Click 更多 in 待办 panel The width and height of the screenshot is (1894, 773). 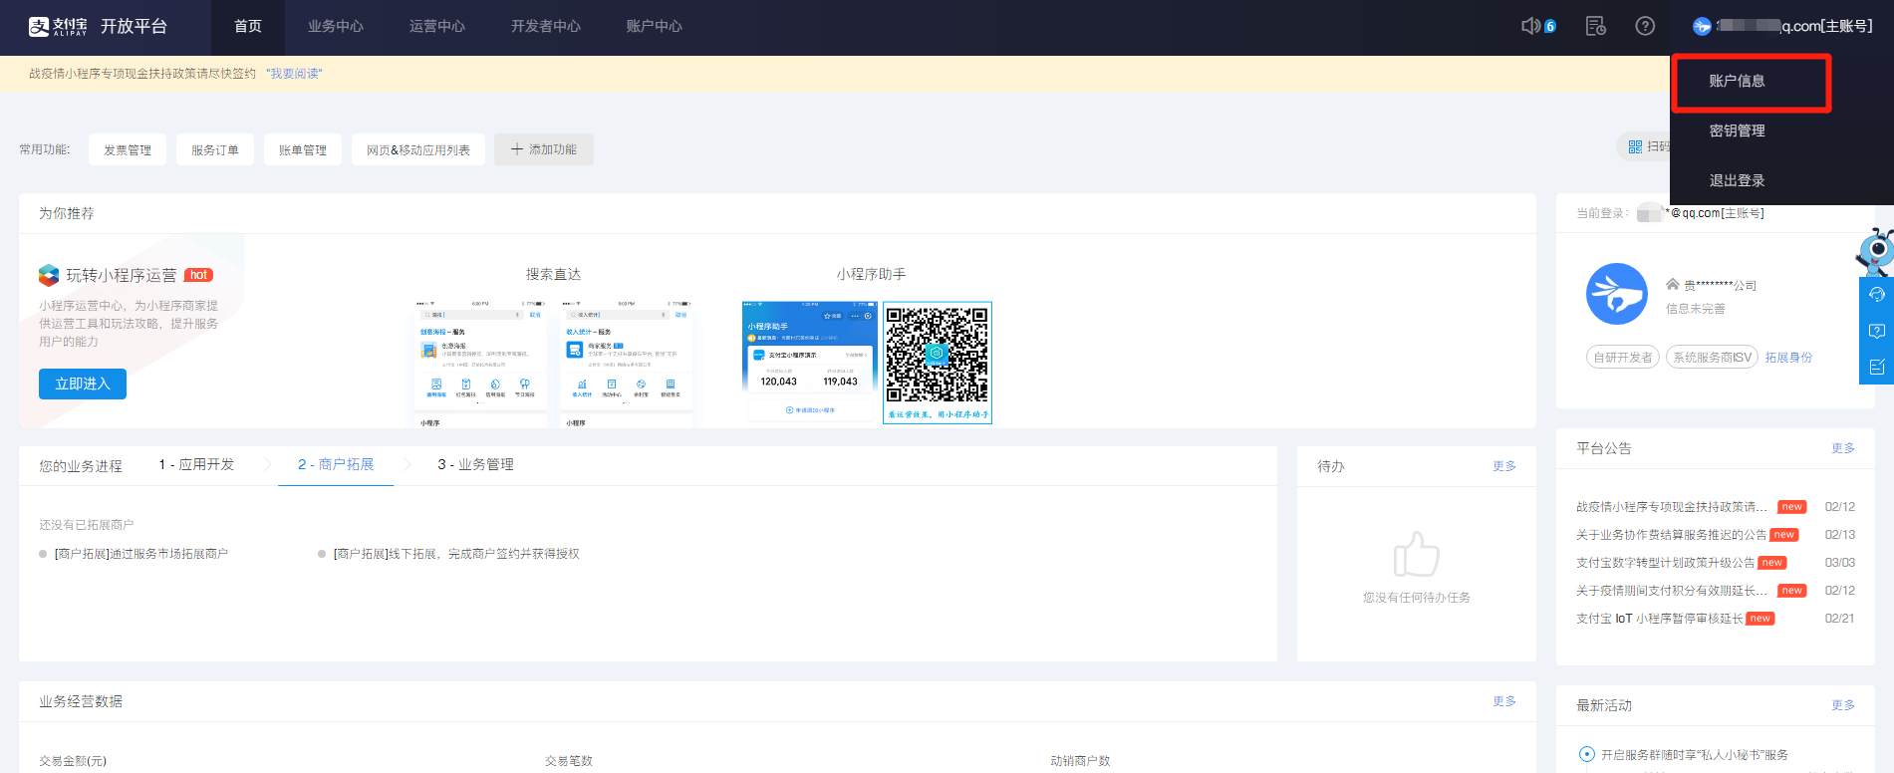(1504, 466)
